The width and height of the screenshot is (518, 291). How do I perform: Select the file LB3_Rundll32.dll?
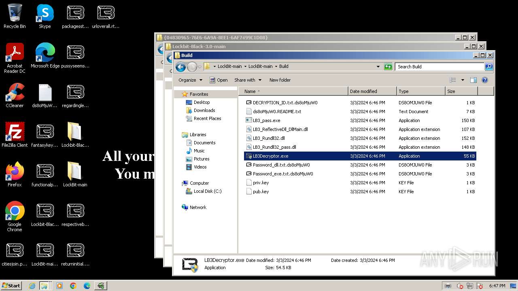[x=360, y=138]
